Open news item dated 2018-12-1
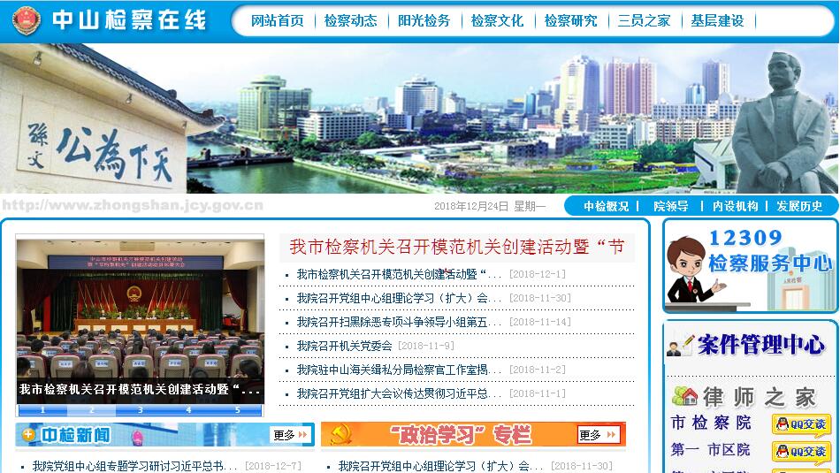840x473 pixels. point(399,274)
